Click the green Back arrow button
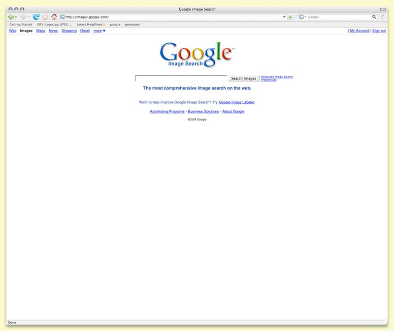The image size is (394, 331). click(x=11, y=17)
